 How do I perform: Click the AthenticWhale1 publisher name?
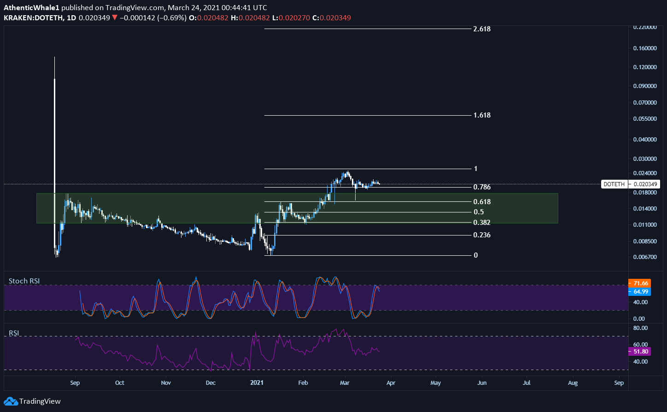pyautogui.click(x=32, y=8)
